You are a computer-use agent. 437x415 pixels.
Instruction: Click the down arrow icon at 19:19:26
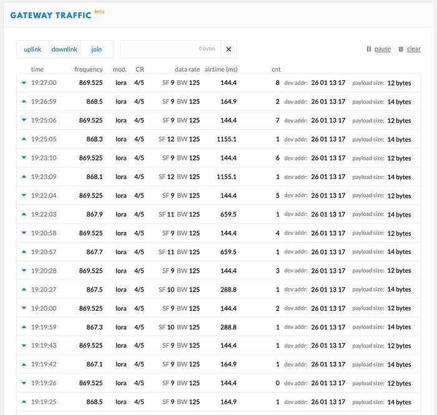point(24,384)
